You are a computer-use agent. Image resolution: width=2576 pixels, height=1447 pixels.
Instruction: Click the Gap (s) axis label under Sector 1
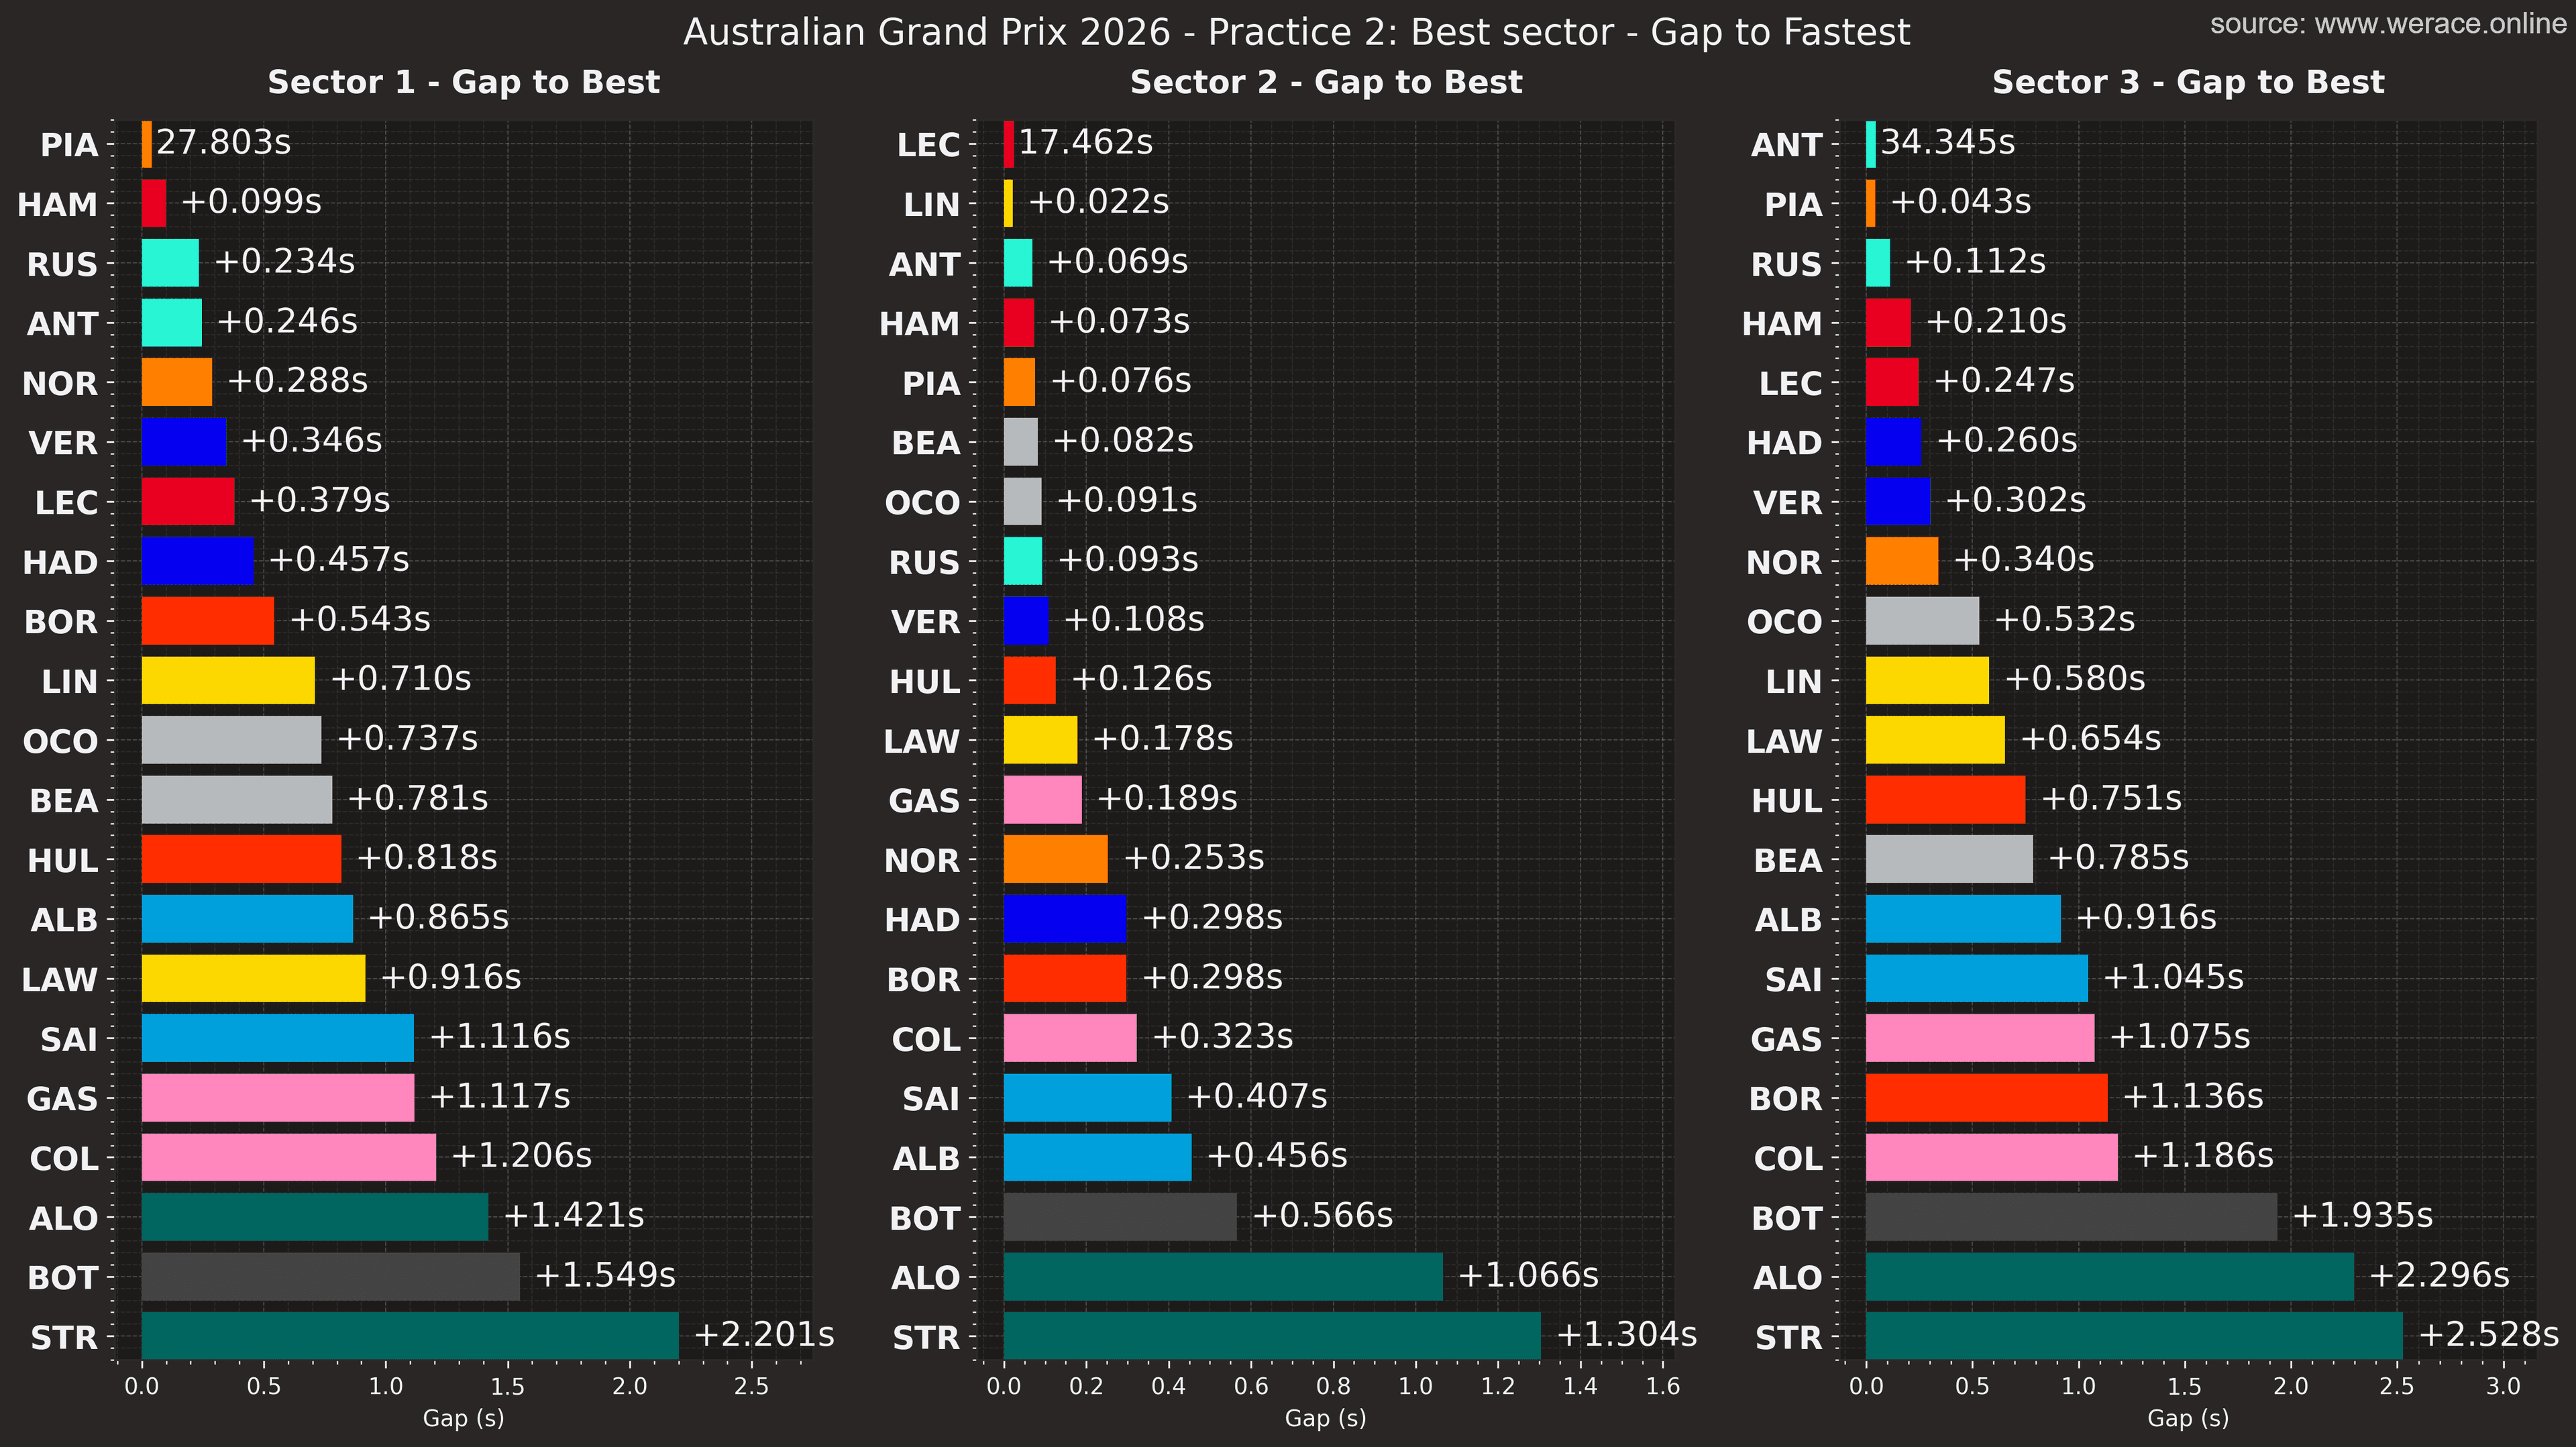pyautogui.click(x=463, y=1417)
